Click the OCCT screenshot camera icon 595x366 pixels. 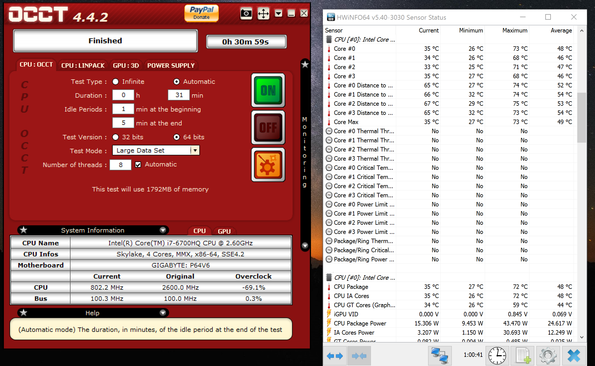[x=246, y=13]
